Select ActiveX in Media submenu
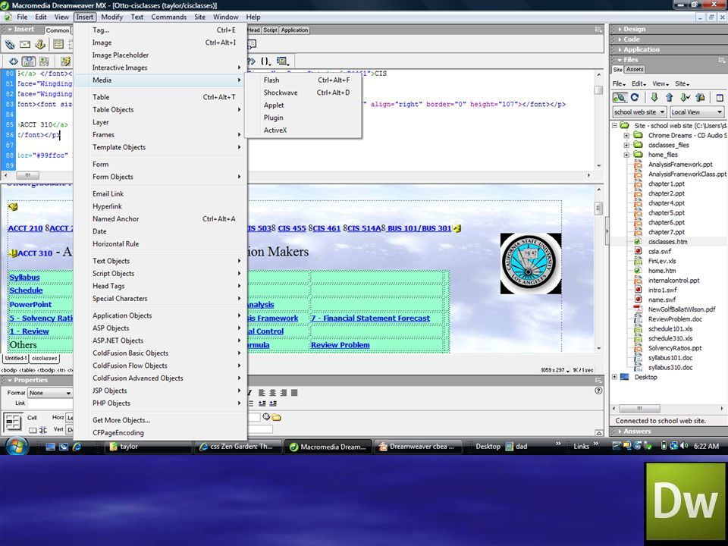728x546 pixels. pyautogui.click(x=303, y=130)
